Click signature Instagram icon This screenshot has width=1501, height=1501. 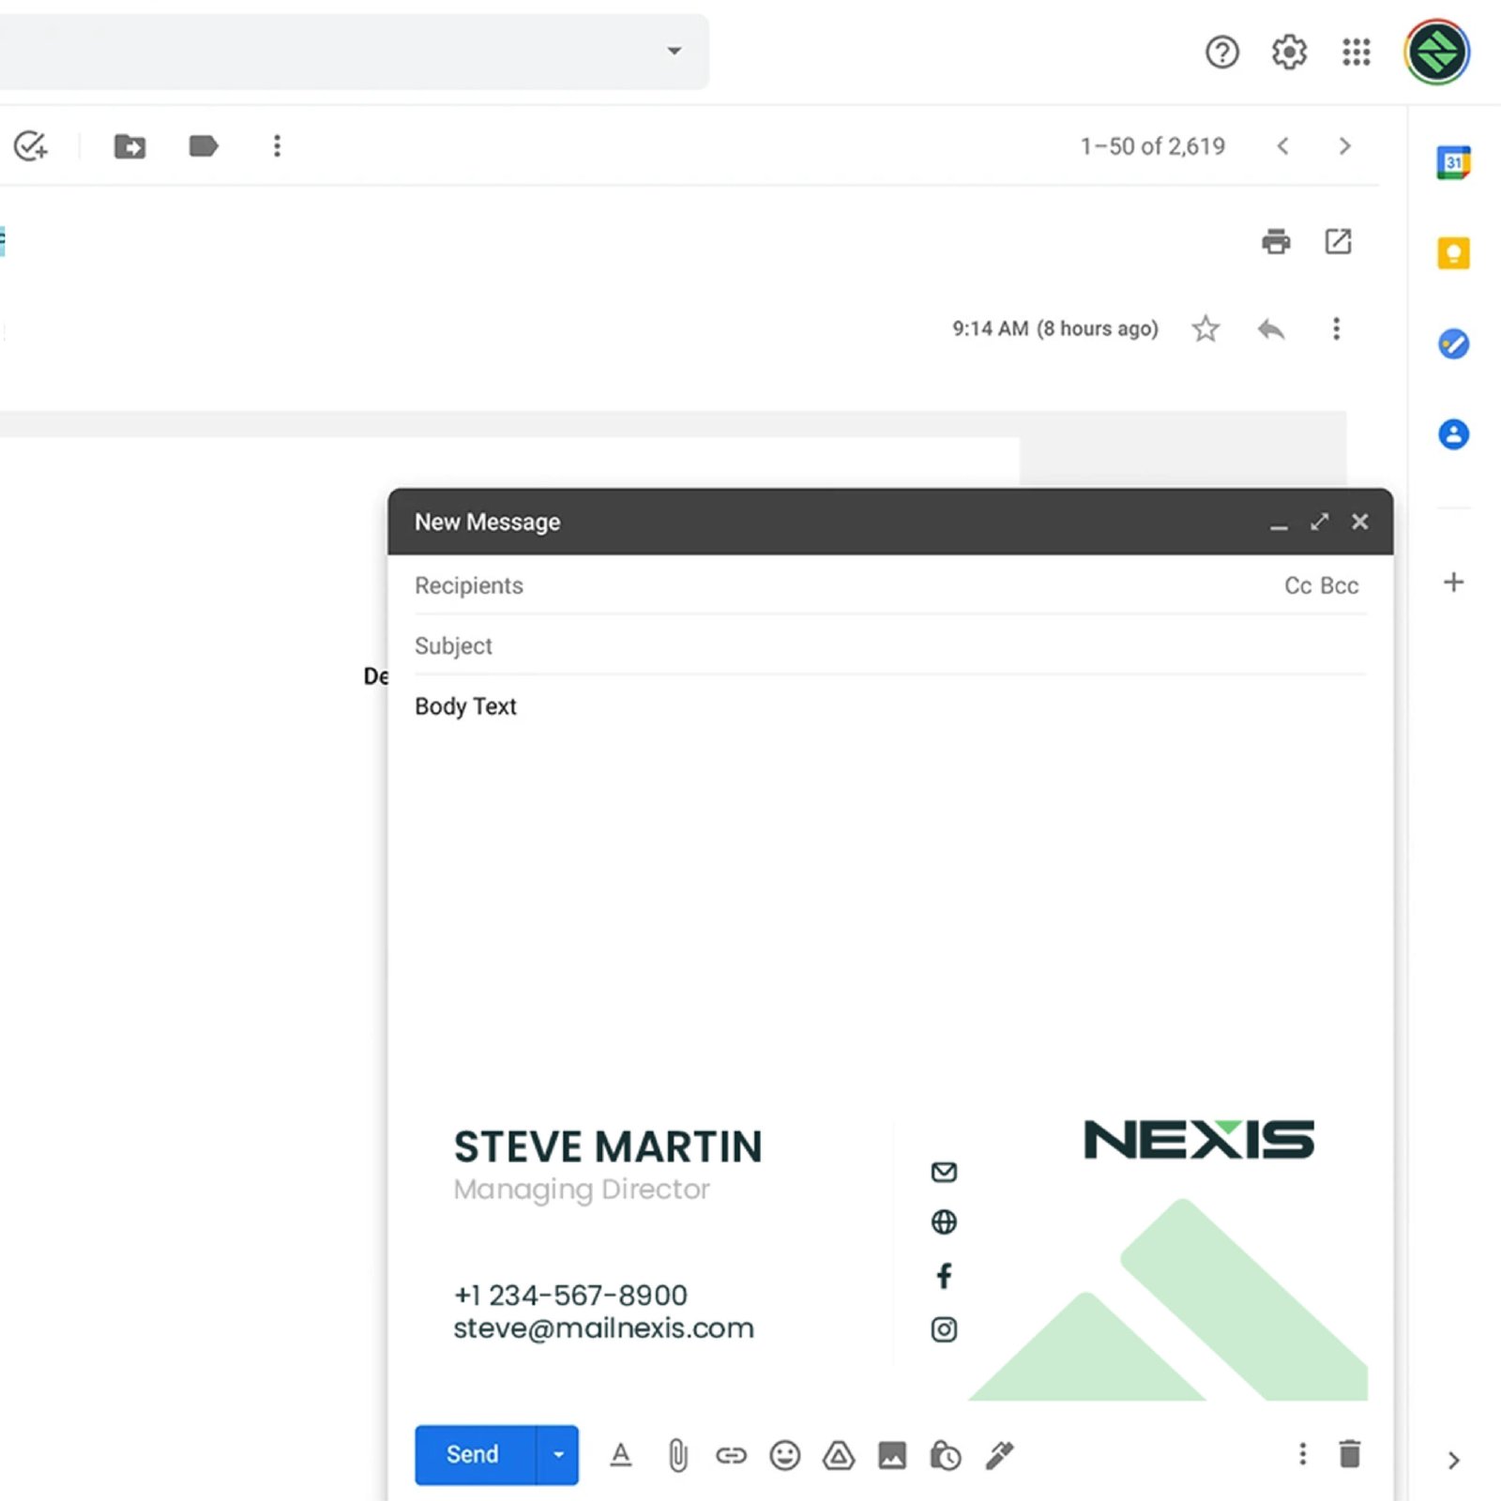pos(944,1329)
